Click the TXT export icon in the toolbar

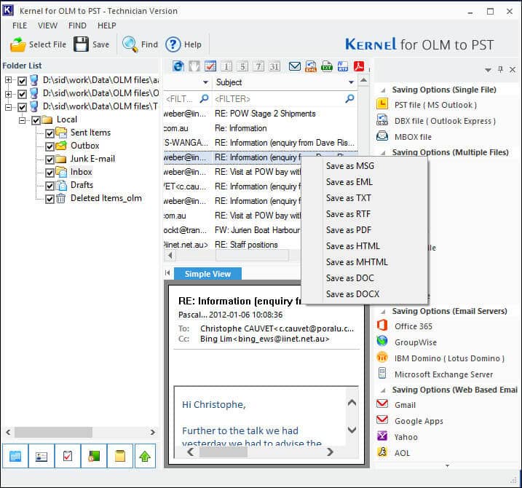point(327,66)
